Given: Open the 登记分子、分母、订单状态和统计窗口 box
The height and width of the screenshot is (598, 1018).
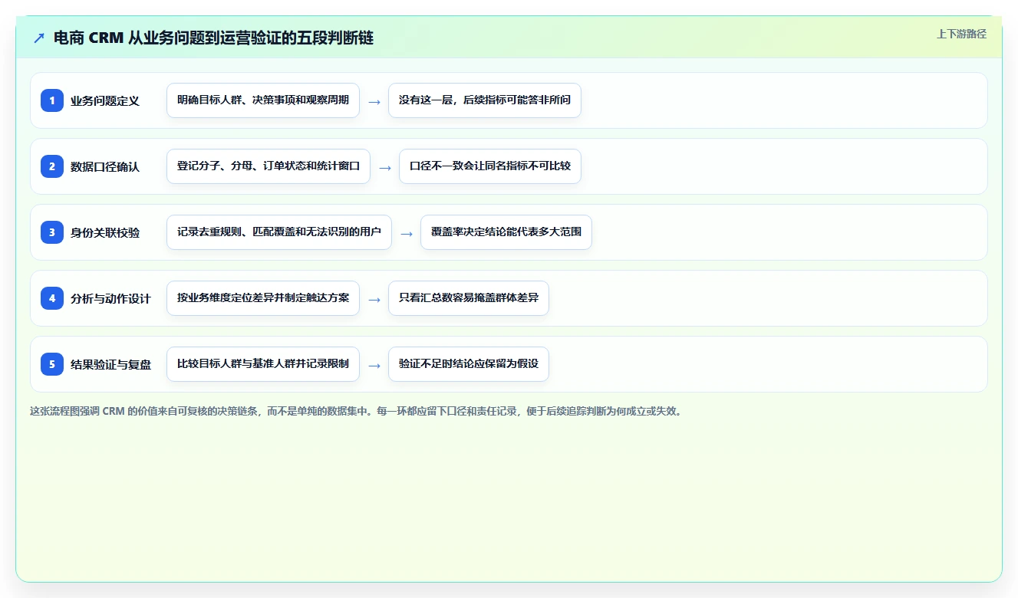Looking at the screenshot, I should click(269, 166).
